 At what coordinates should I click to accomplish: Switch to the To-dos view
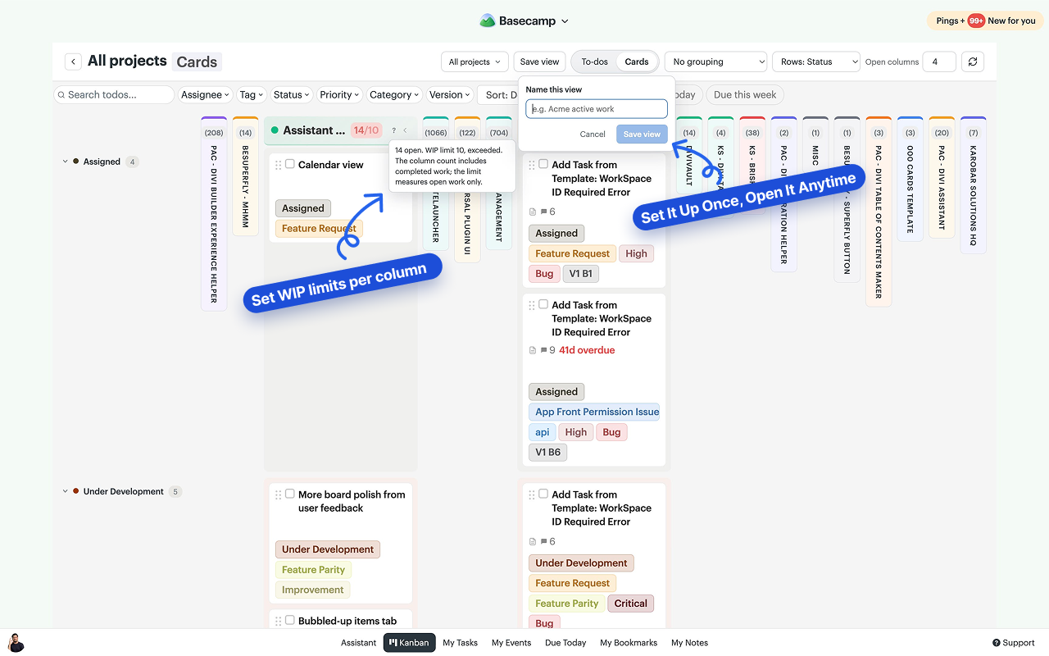(x=595, y=61)
